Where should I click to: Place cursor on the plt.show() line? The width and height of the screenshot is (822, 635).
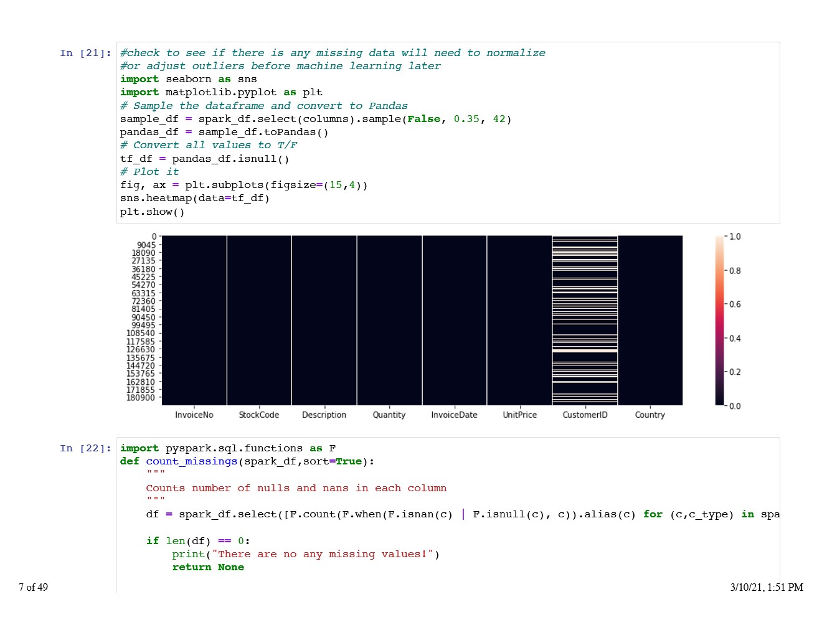pyautogui.click(x=152, y=212)
